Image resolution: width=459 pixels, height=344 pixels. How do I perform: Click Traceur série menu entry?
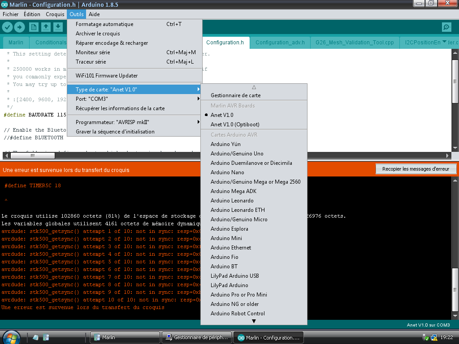coord(134,62)
